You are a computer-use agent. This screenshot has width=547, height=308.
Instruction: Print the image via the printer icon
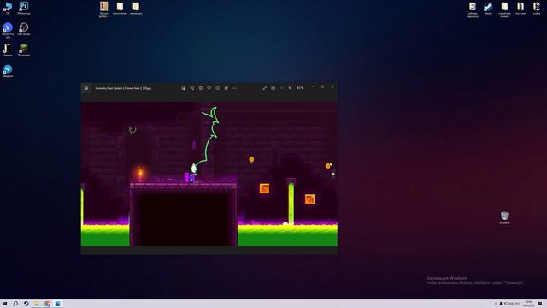pos(226,88)
